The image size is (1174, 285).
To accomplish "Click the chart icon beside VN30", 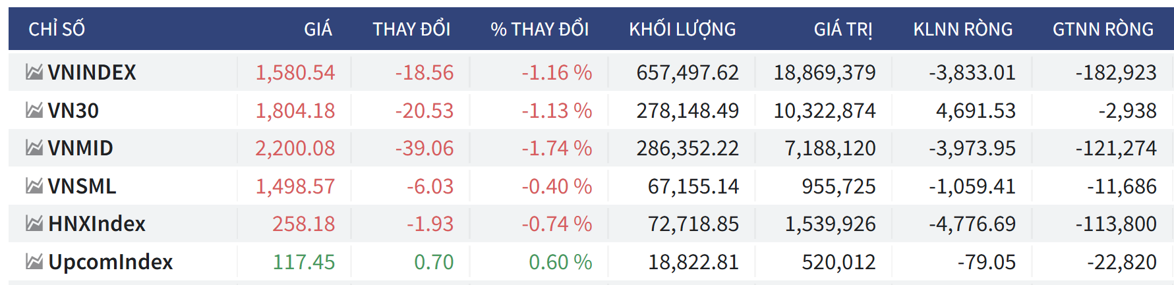I will coord(34,110).
